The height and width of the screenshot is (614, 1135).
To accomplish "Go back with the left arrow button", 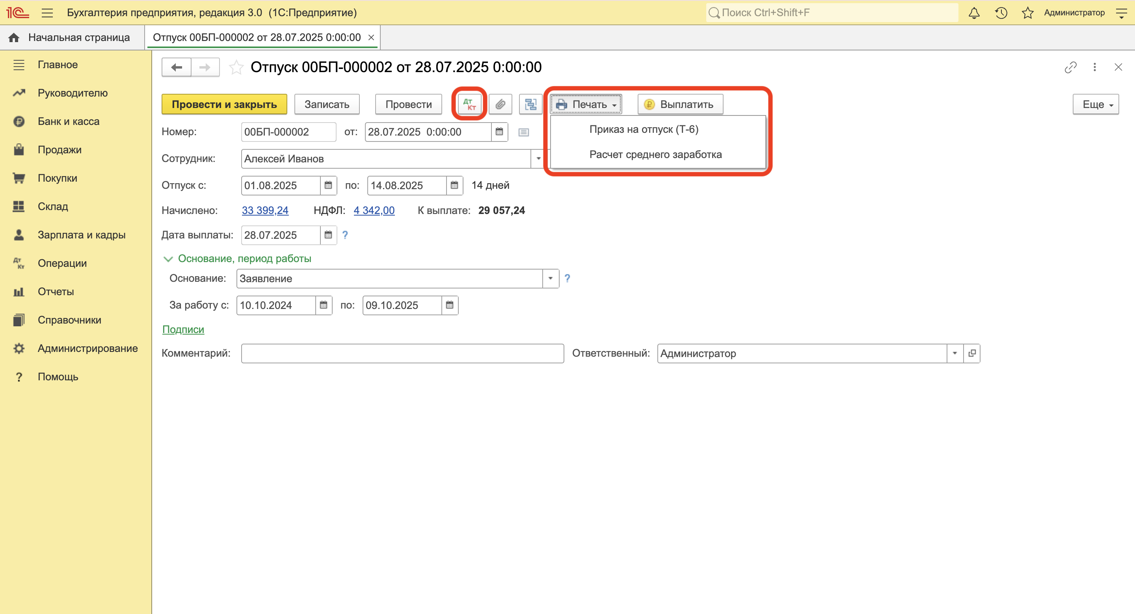I will coord(177,67).
